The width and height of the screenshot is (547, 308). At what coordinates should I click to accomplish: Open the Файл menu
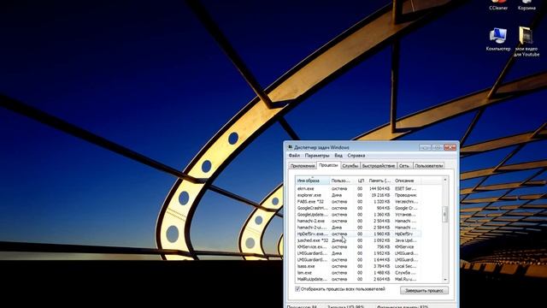pyautogui.click(x=294, y=156)
